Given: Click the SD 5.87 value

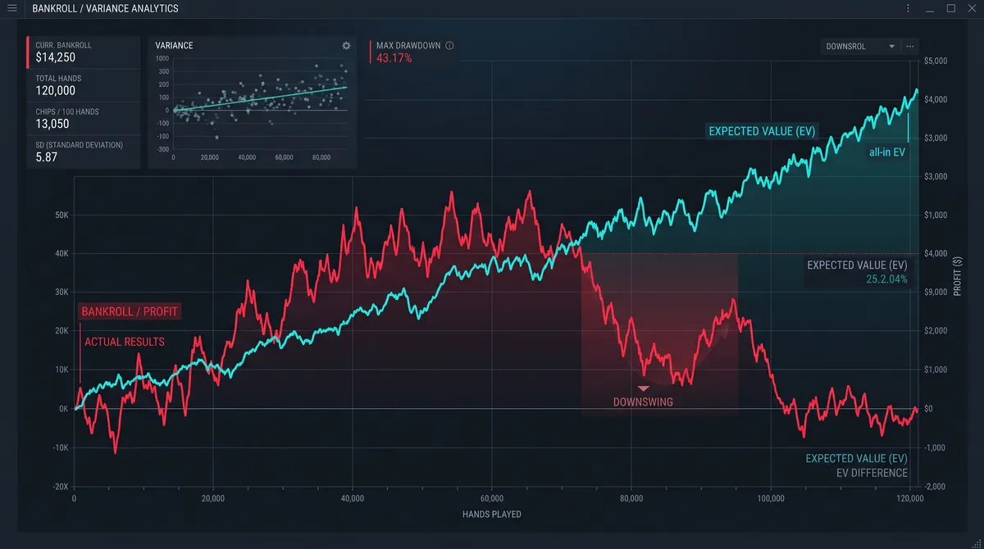Looking at the screenshot, I should click(x=47, y=157).
